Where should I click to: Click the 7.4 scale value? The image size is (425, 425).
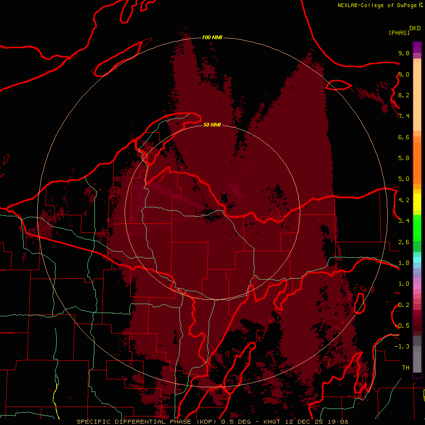(x=404, y=116)
